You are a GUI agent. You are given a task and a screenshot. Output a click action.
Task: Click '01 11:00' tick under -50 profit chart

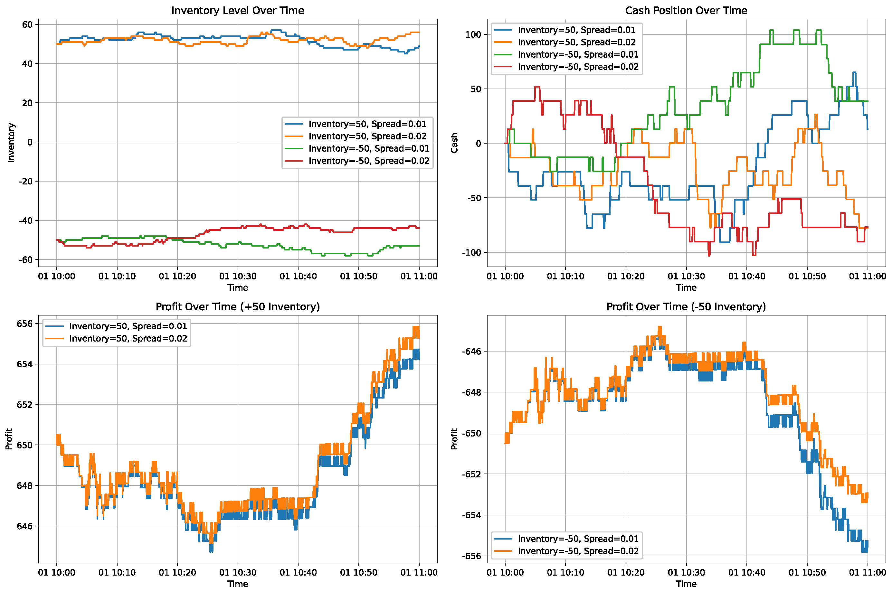[x=867, y=572]
